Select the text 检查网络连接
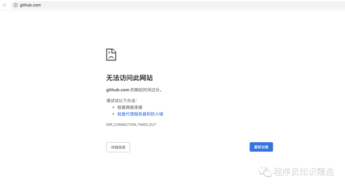This screenshot has width=345, height=187. (130, 107)
